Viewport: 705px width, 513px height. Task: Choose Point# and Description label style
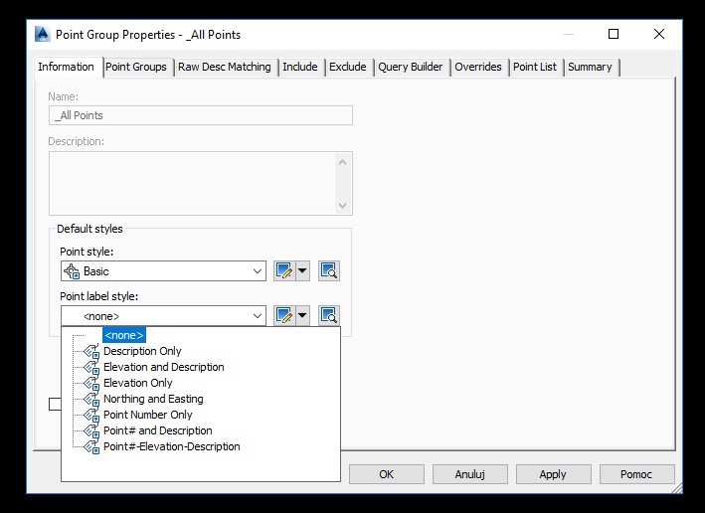coord(157,430)
